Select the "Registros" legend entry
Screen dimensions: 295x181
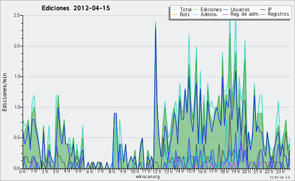[278, 14]
